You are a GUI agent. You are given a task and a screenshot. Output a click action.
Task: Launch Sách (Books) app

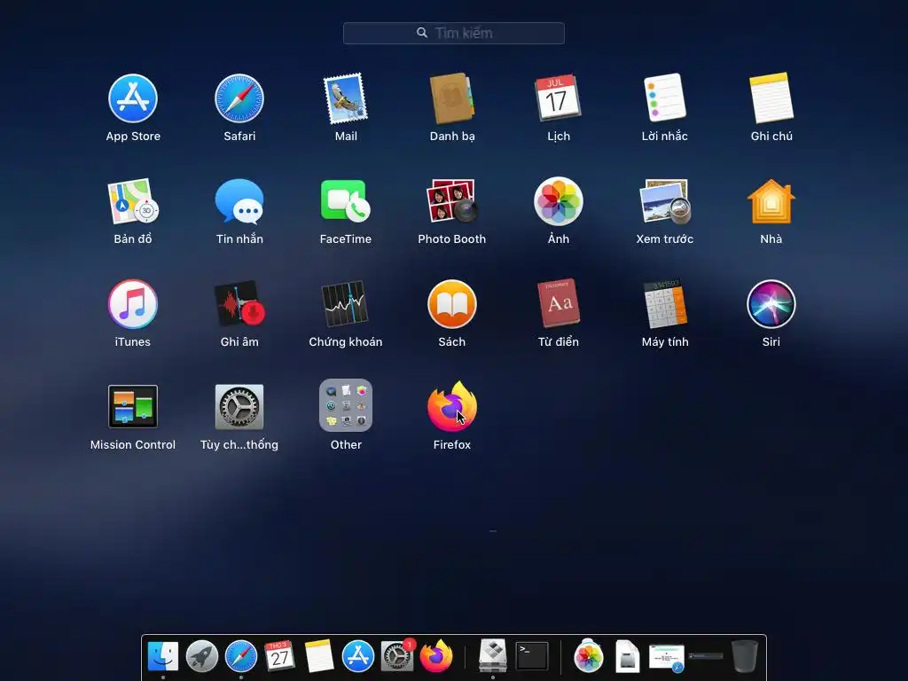point(451,304)
